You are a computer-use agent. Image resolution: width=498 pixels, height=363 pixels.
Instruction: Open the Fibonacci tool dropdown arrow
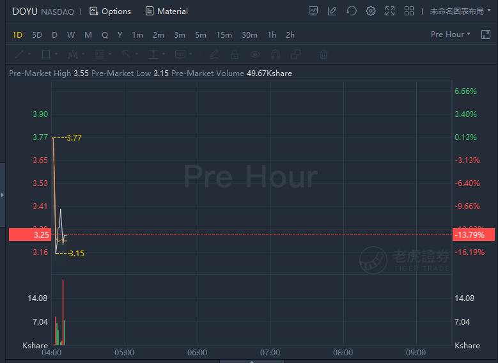point(110,54)
